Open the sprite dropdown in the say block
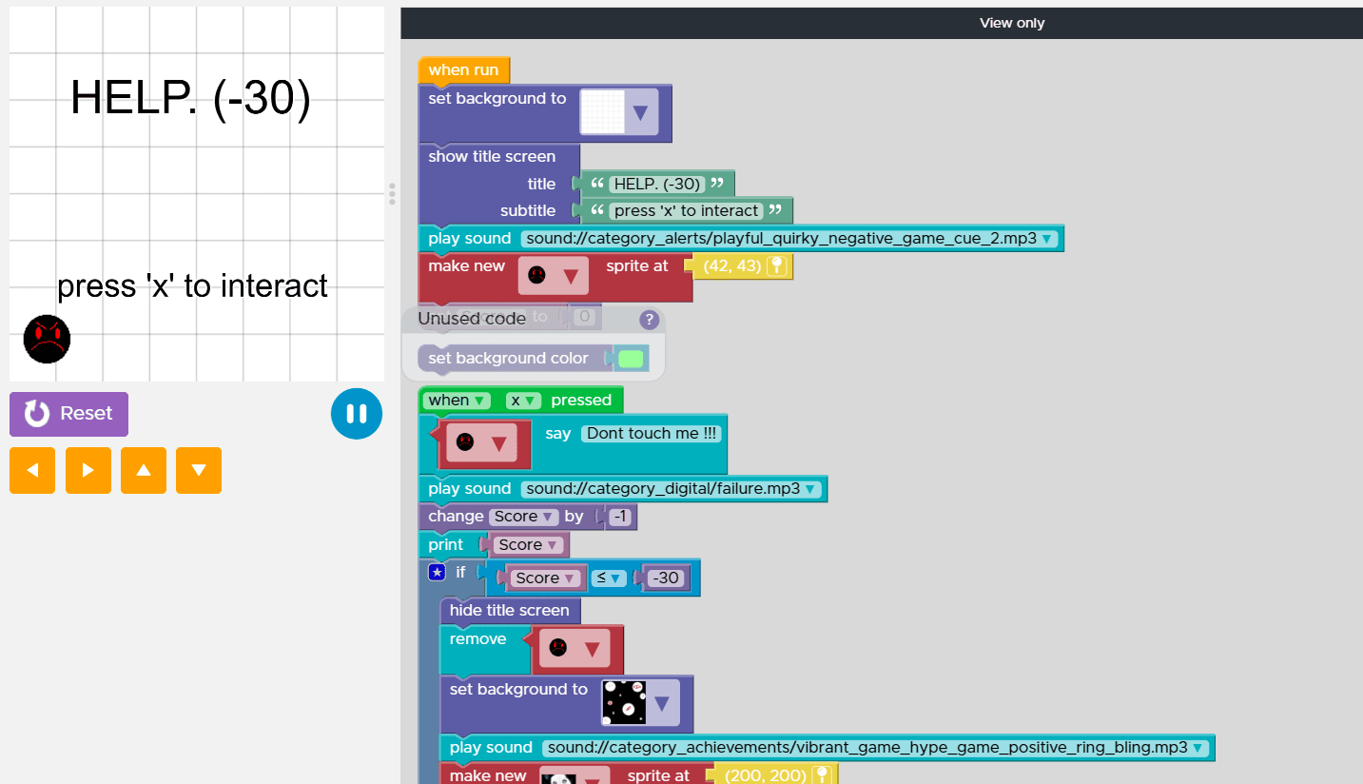Screen dimensions: 1363x784 [x=497, y=442]
